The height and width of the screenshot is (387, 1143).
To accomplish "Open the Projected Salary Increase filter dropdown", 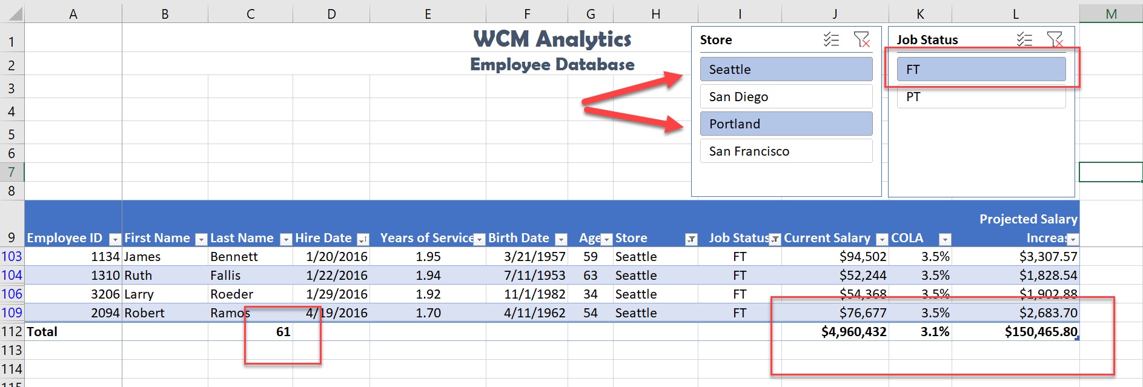I will (x=1073, y=239).
